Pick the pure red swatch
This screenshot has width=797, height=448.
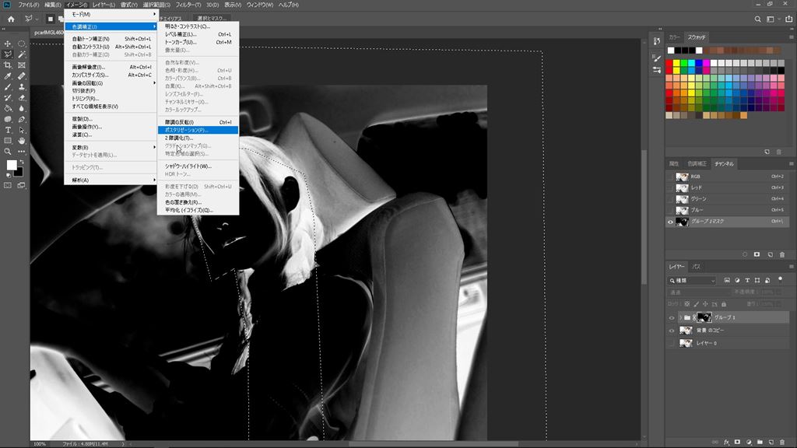669,63
